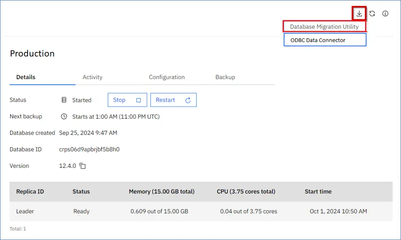Click the Database ID label
This screenshot has height=240, width=401.
pyautogui.click(x=26, y=149)
